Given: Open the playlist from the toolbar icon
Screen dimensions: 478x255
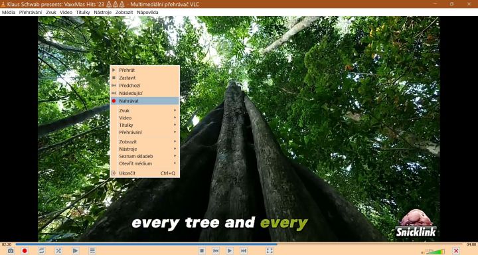Looking at the screenshot, I should (x=92, y=251).
